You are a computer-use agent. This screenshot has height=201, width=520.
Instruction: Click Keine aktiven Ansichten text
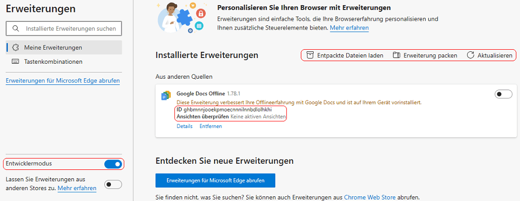[x=258, y=117]
